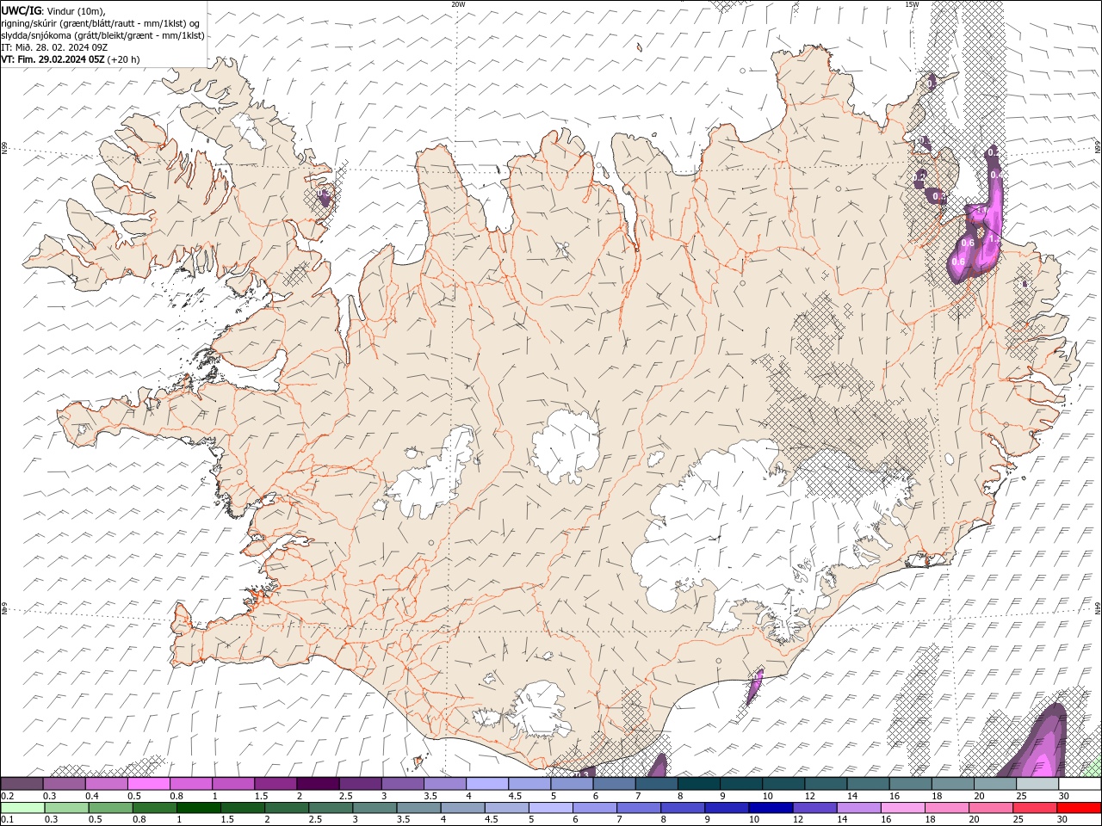
Task: Click upper legend swatch between 12 and 14
Action: [x=826, y=784]
